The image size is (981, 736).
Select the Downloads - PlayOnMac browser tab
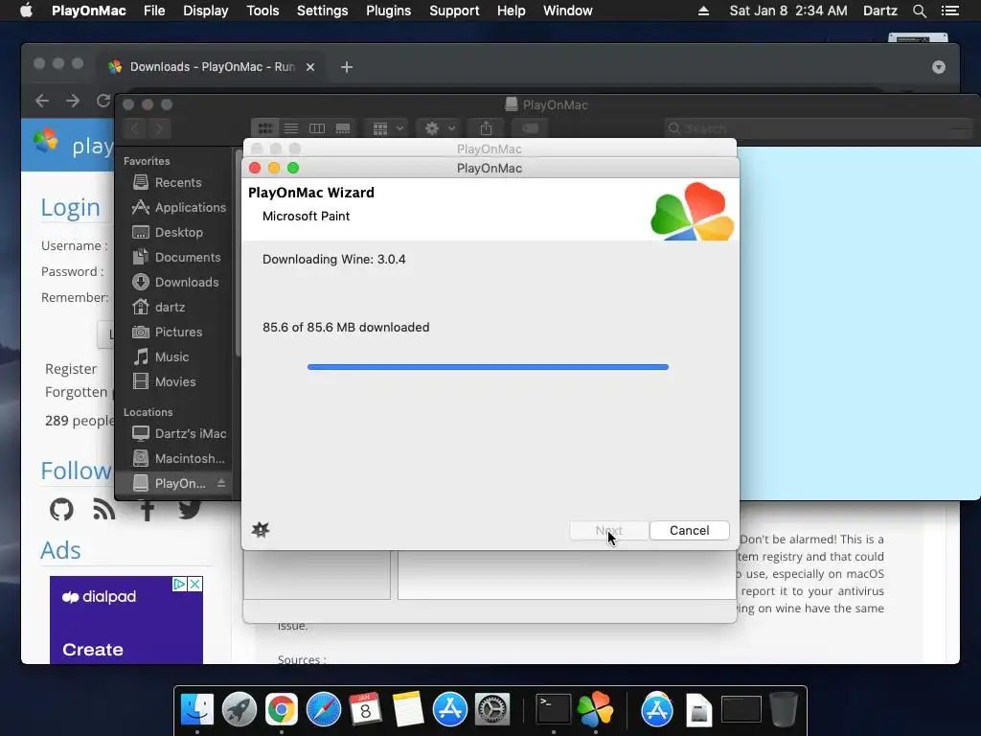(x=210, y=67)
